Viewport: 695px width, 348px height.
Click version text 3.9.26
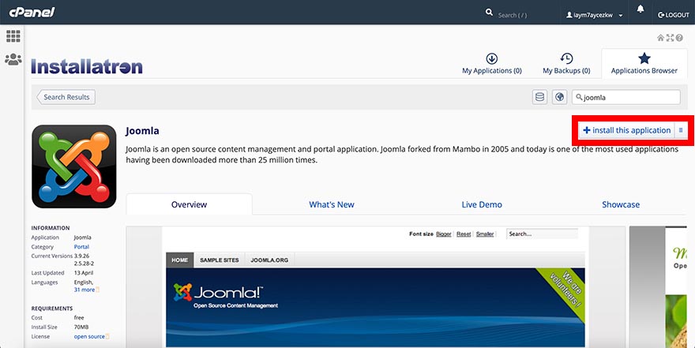81,256
